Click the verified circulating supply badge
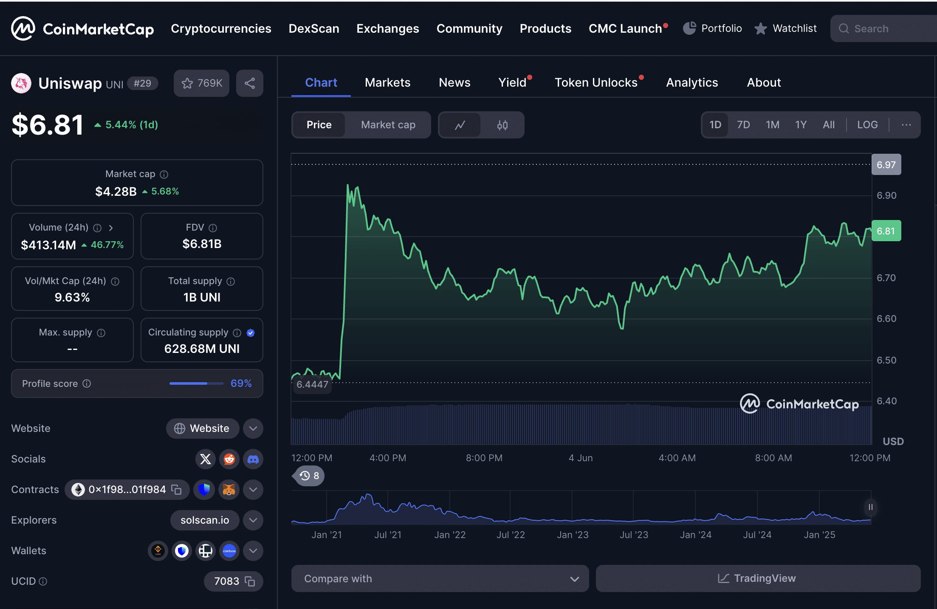Image resolution: width=937 pixels, height=609 pixels. click(251, 333)
